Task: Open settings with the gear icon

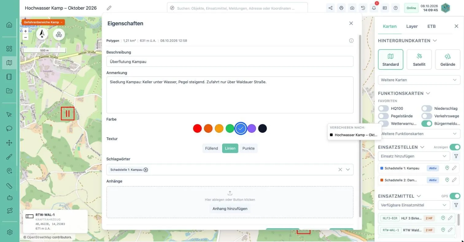Action: pyautogui.click(x=9, y=232)
